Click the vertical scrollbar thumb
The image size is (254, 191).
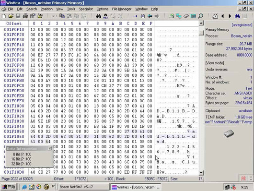201,33
